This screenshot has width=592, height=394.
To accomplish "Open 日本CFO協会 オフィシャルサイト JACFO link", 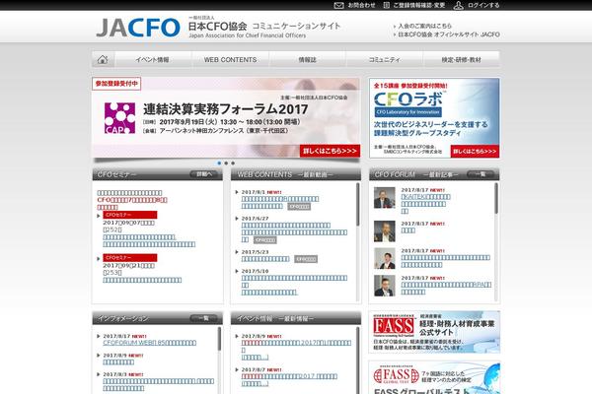I will (x=449, y=34).
